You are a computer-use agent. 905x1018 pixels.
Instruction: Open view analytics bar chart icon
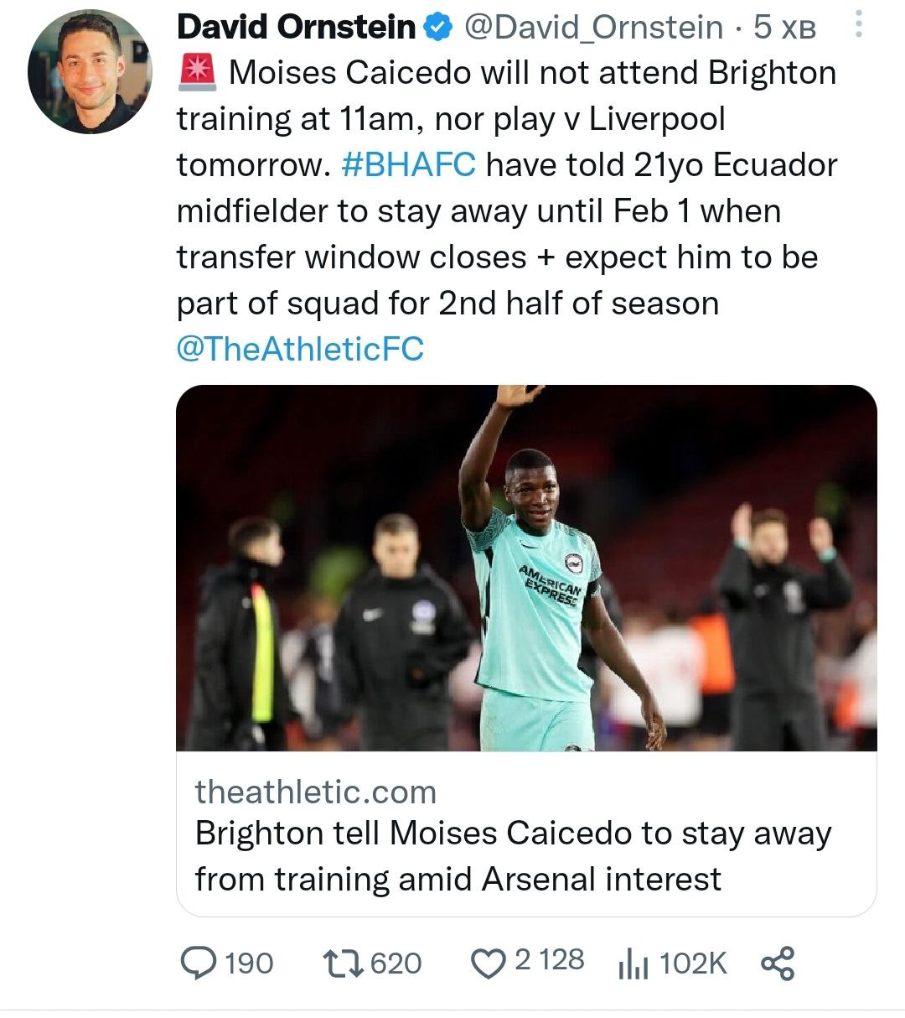[633, 963]
